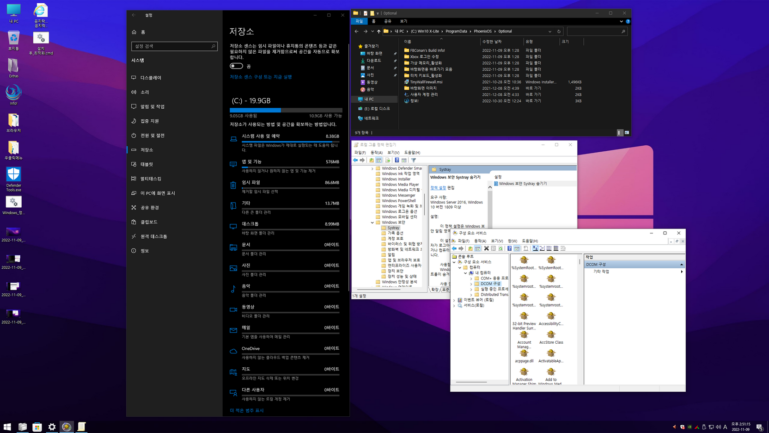
Task: Collapse the 내 컴퓨터 node in Component Services
Action: pos(465,273)
